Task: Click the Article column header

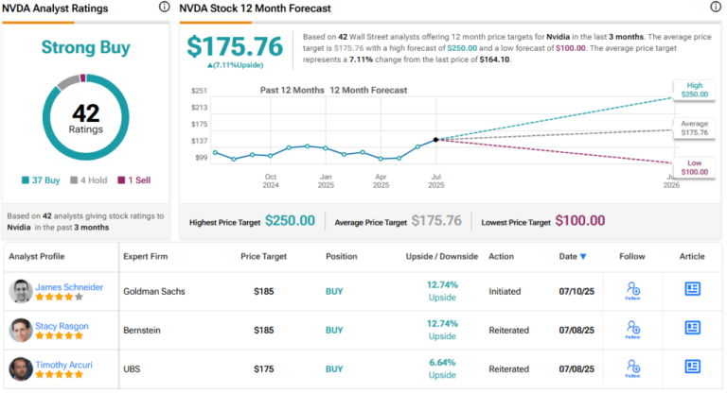Action: pos(692,256)
